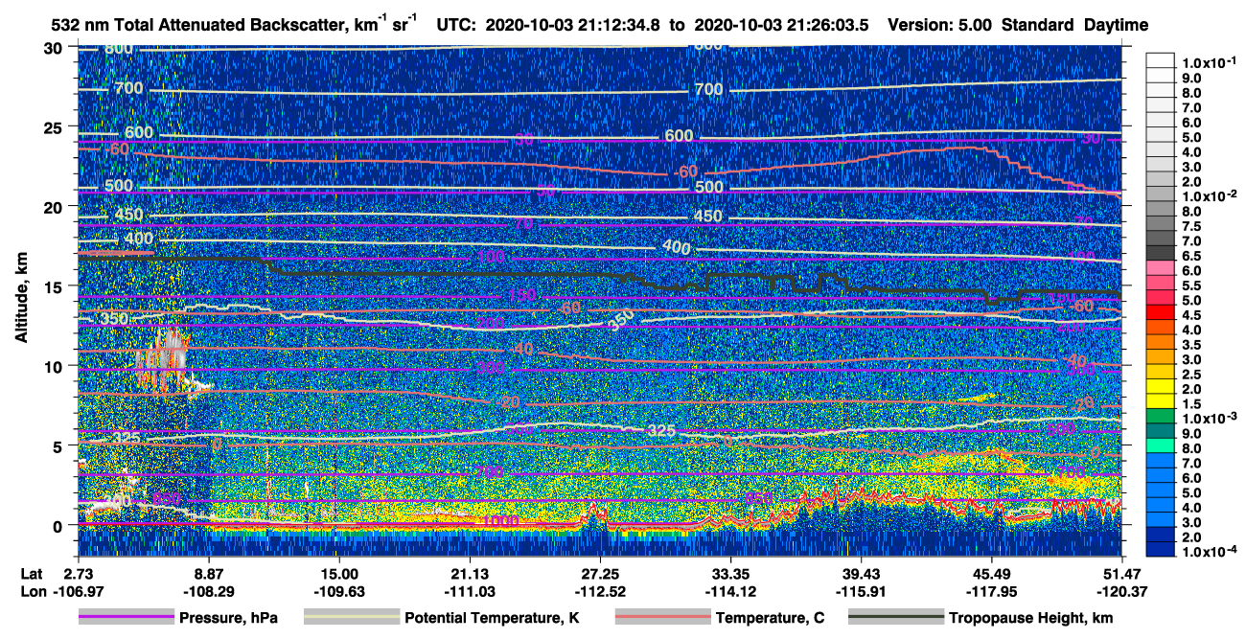Click the 'Version: 5.00' header text
The width and height of the screenshot is (1246, 639).
940,26
